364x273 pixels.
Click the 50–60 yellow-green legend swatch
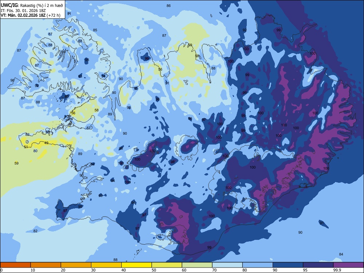point(167,265)
